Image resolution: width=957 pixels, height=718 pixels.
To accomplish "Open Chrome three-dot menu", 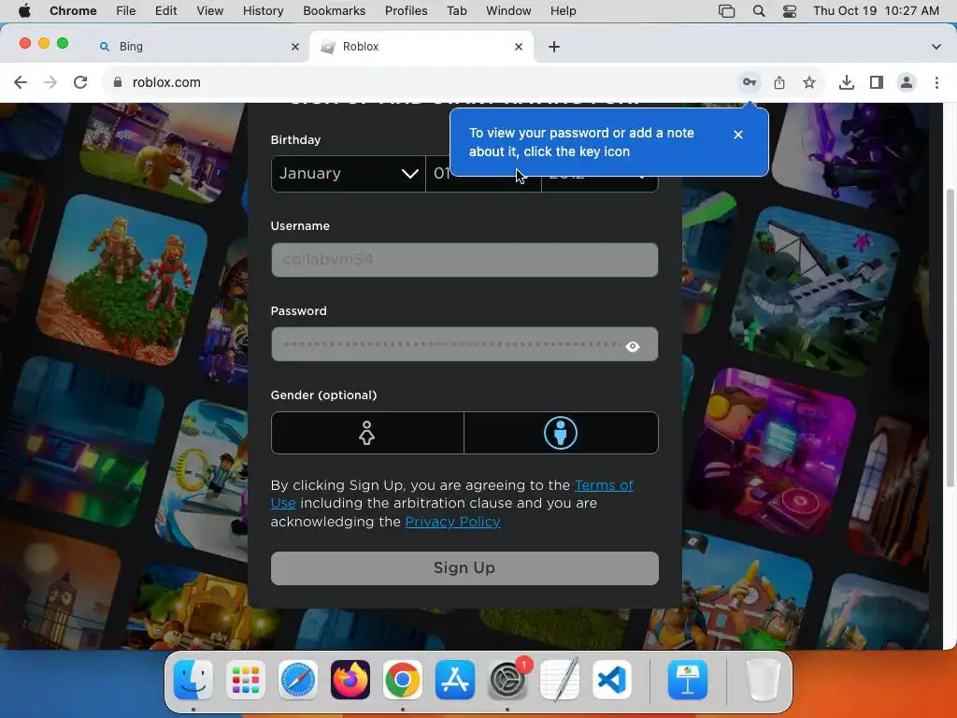I will click(x=936, y=82).
